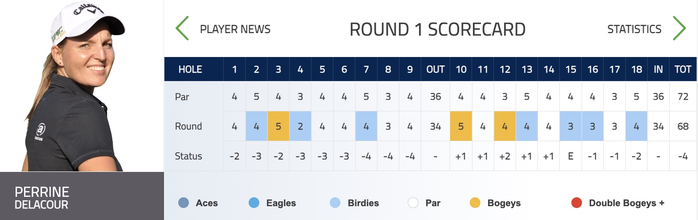Click the Par white legend circle
The height and width of the screenshot is (220, 698).
[413, 203]
